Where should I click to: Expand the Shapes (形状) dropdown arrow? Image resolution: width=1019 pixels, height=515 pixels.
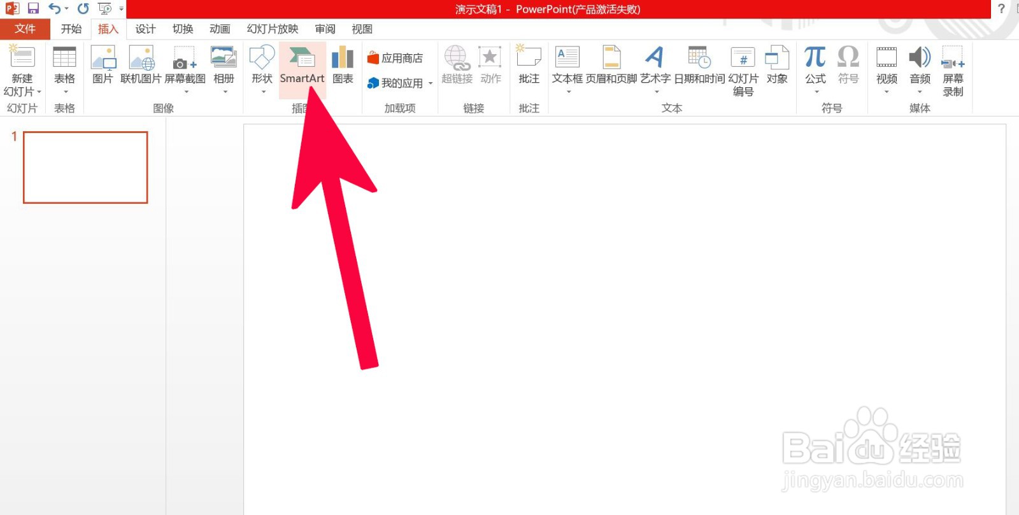(x=264, y=92)
